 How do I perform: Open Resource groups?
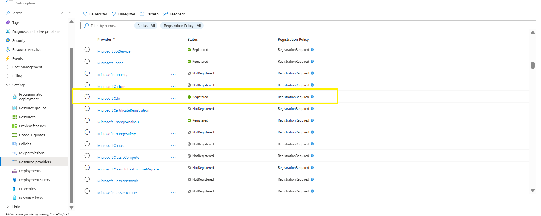click(x=32, y=108)
